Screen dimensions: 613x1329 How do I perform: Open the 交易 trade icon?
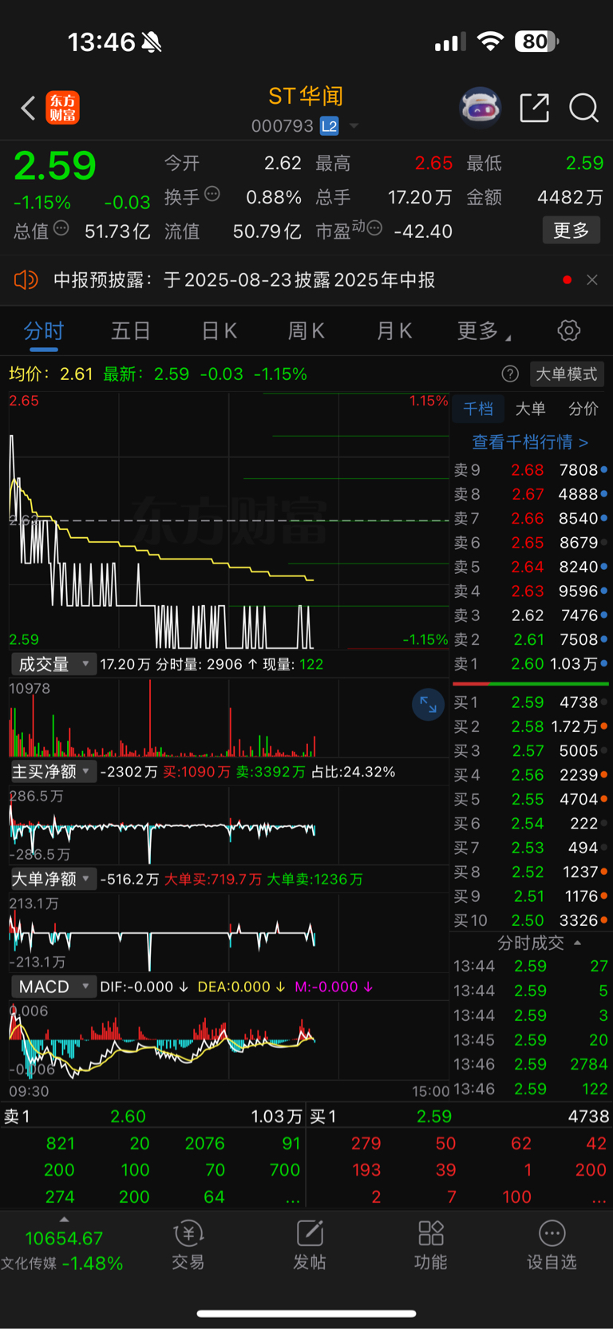coord(188,1245)
